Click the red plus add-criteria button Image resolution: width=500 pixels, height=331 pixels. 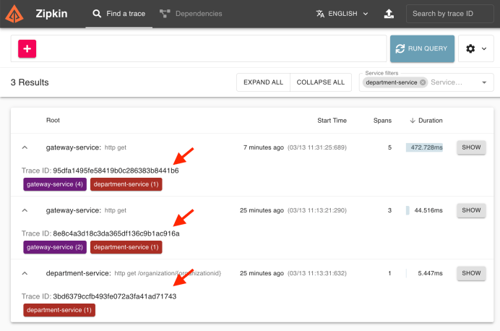click(x=27, y=48)
